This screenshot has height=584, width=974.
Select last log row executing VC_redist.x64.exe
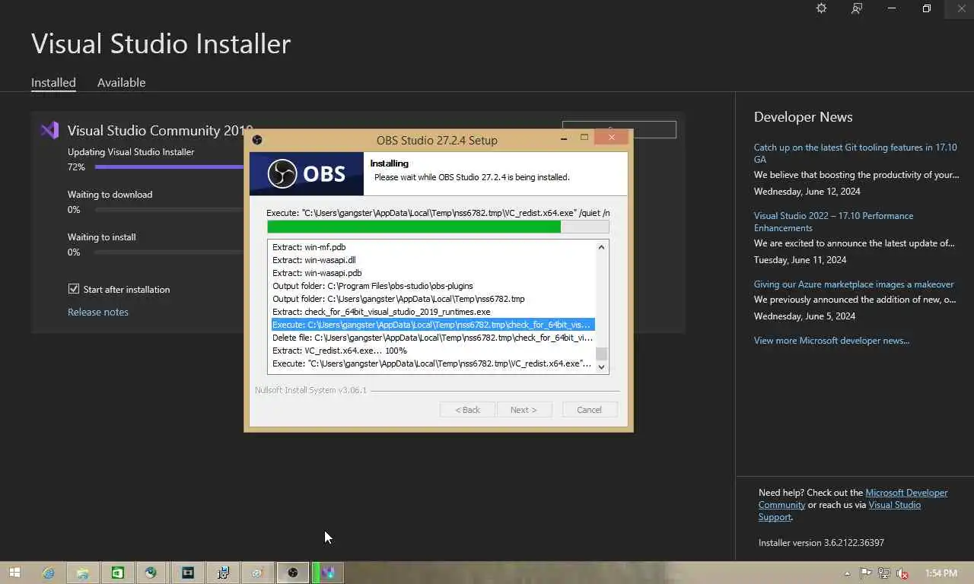(432, 363)
